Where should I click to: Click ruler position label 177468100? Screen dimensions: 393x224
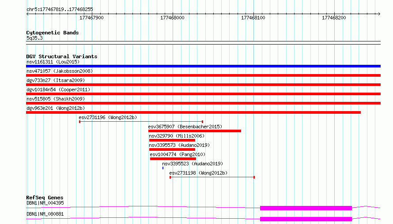pyautogui.click(x=253, y=18)
